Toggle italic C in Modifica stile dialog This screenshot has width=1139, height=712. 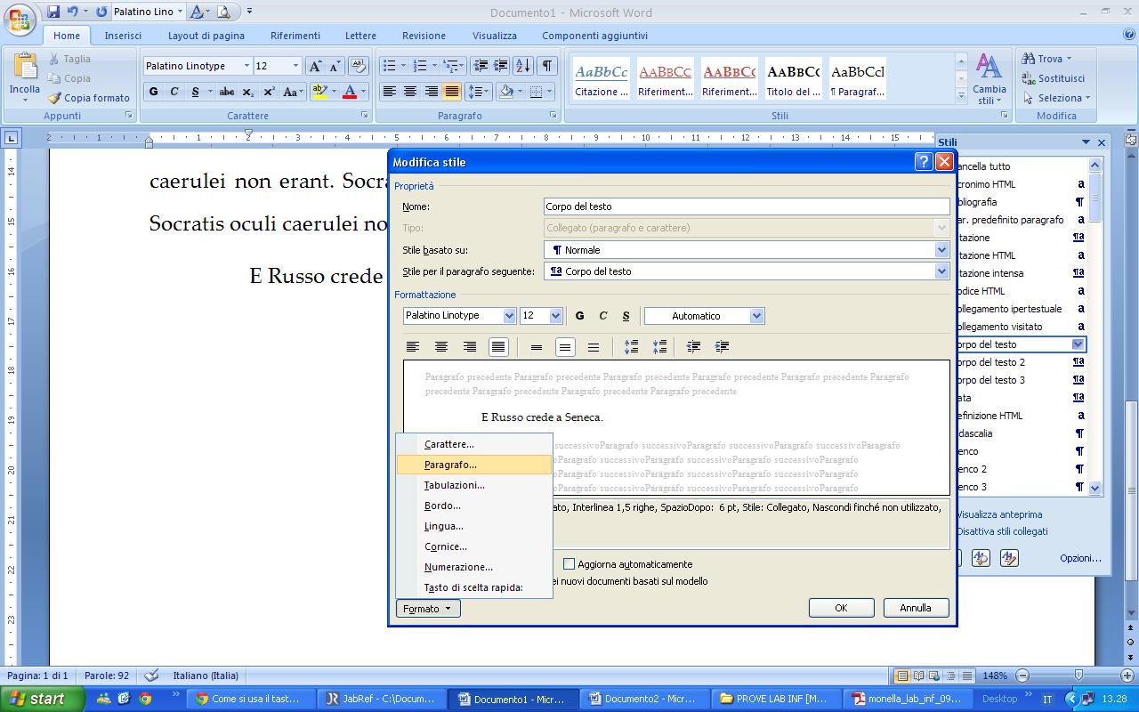tap(603, 316)
